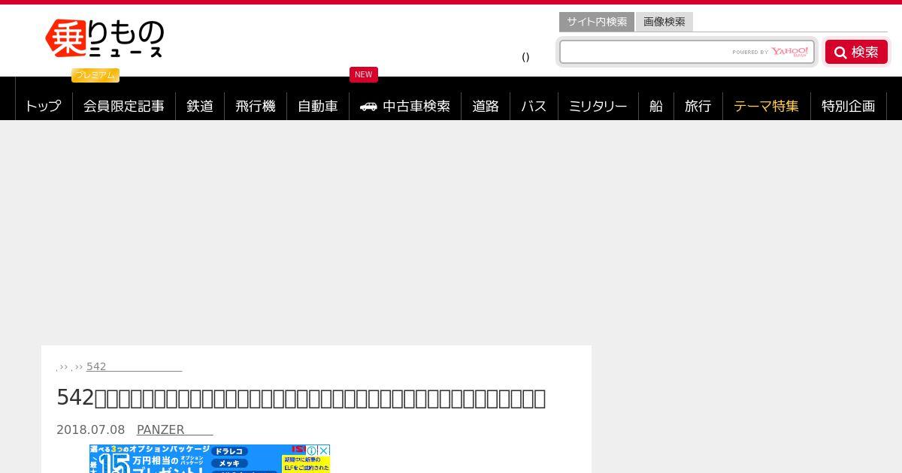Go to the 船 section
Image resolution: width=902 pixels, height=473 pixels.
pyautogui.click(x=656, y=106)
